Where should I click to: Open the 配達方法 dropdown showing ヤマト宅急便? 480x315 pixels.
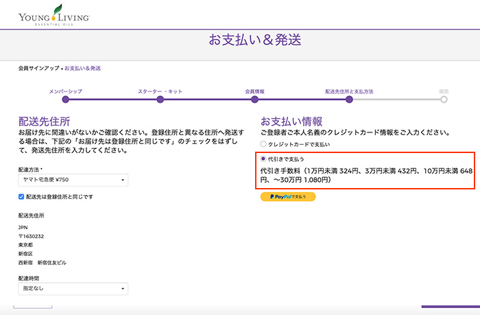click(73, 180)
